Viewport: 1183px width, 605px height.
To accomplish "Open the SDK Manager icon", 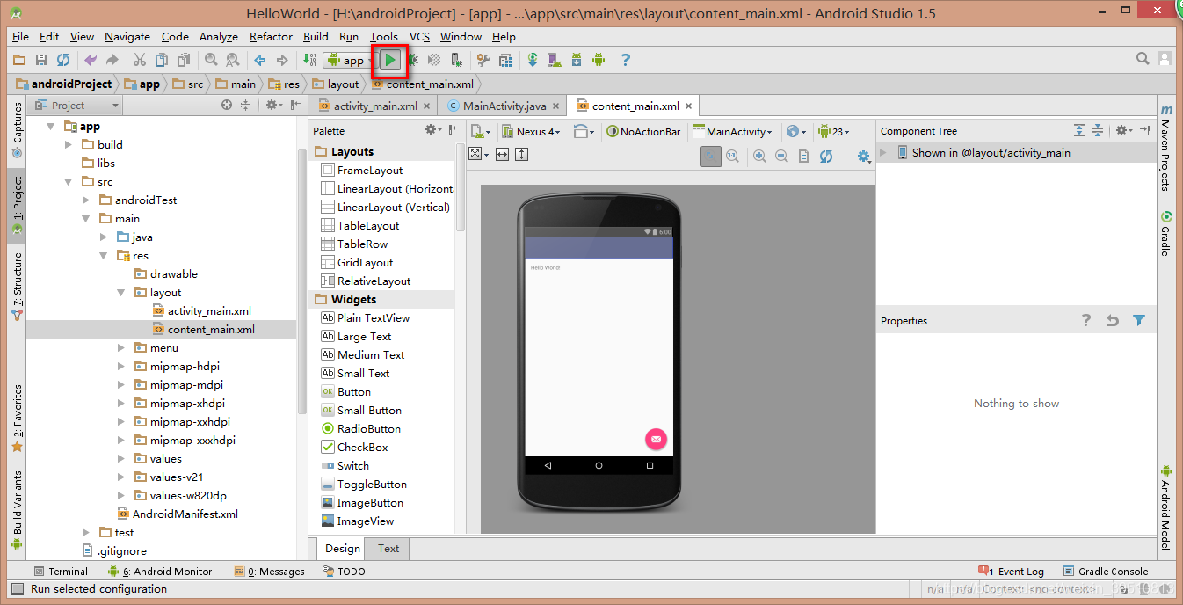I will click(x=577, y=60).
